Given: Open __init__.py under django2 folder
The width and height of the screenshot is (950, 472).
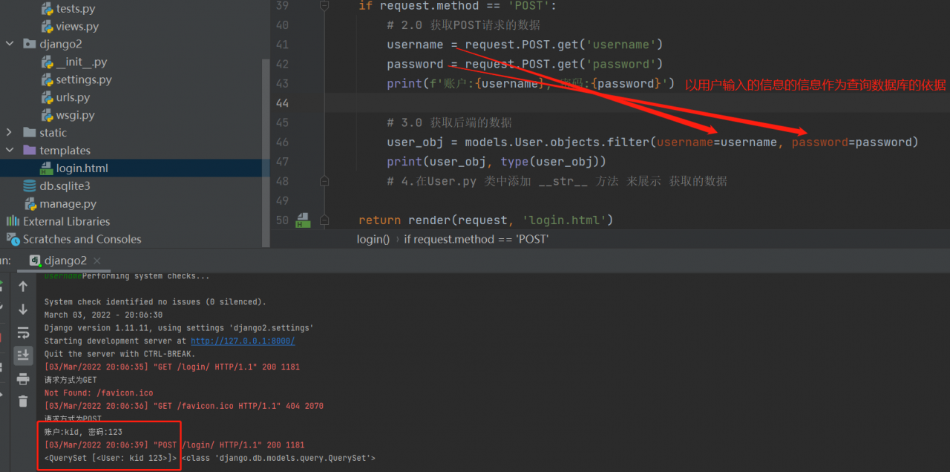Looking at the screenshot, I should (x=81, y=62).
